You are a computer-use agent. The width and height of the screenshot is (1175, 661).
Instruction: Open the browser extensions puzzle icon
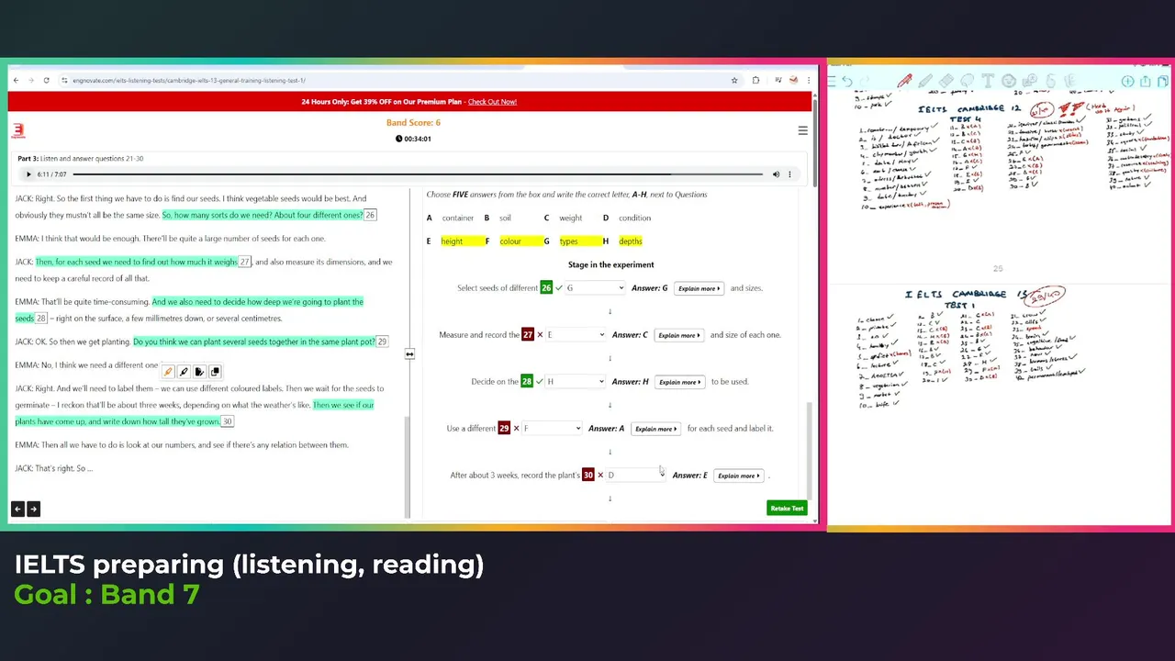pyautogui.click(x=755, y=80)
